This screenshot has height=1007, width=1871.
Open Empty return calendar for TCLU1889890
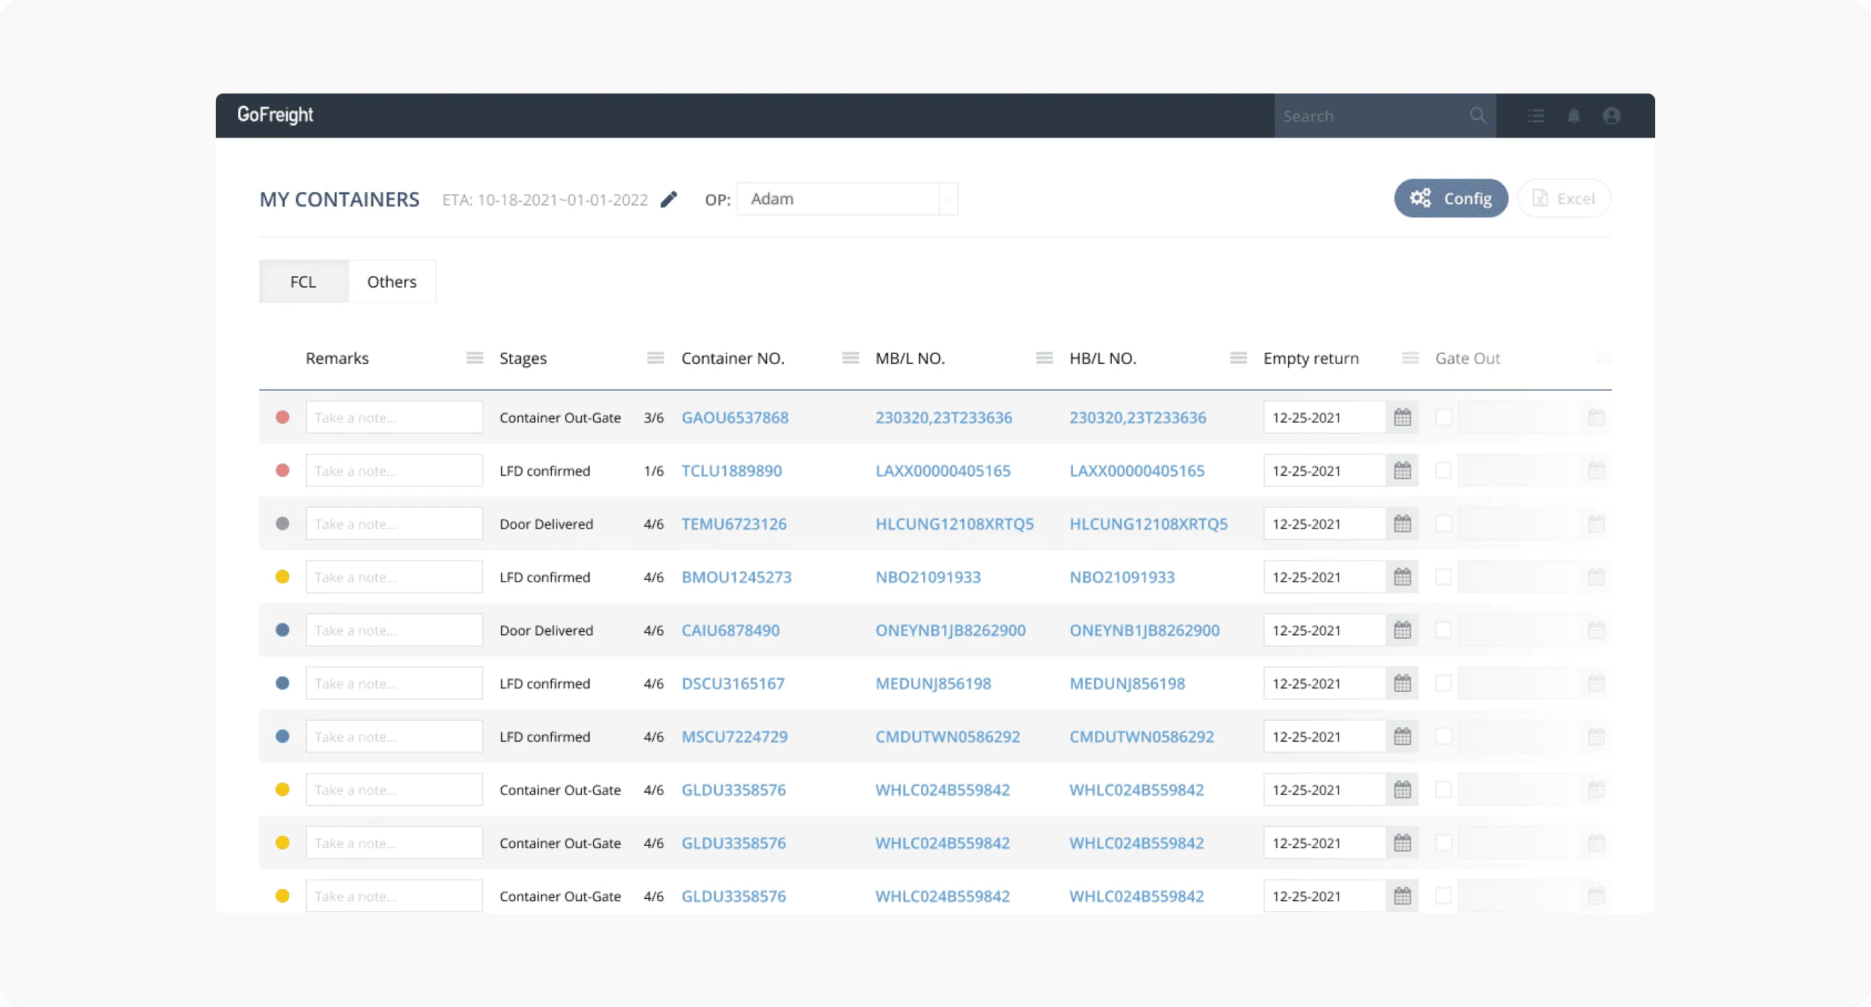pos(1402,470)
